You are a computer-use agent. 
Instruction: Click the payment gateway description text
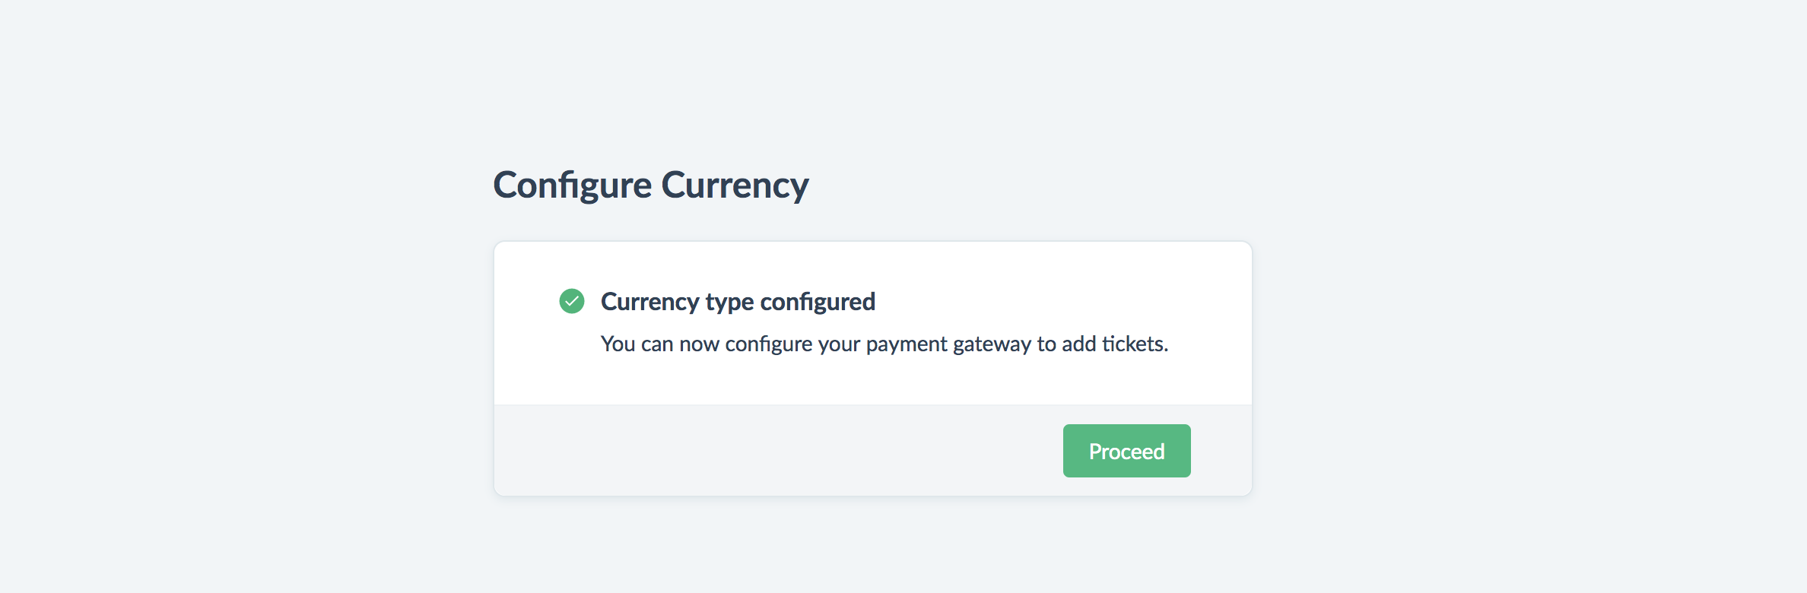click(884, 344)
